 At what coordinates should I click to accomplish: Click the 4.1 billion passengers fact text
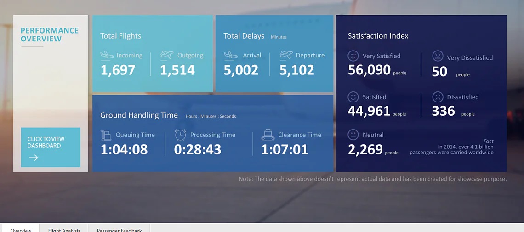(x=451, y=147)
